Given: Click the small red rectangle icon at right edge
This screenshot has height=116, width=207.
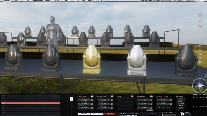Looking at the screenshot, I should 200,26.
